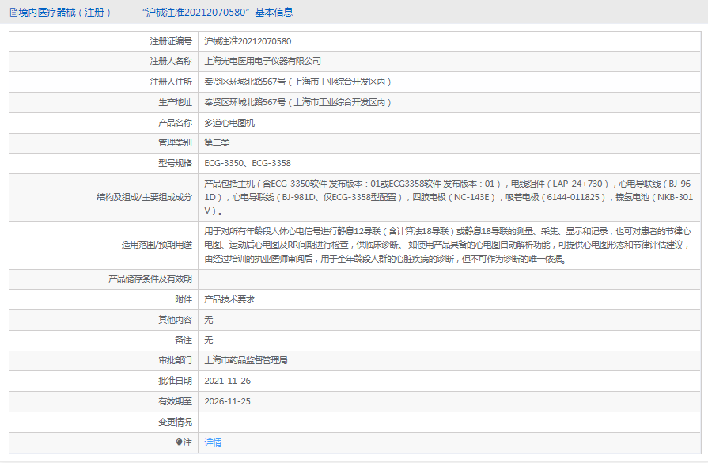Select attachment value 产品技术要求
This screenshot has height=463, width=708.
229,299
